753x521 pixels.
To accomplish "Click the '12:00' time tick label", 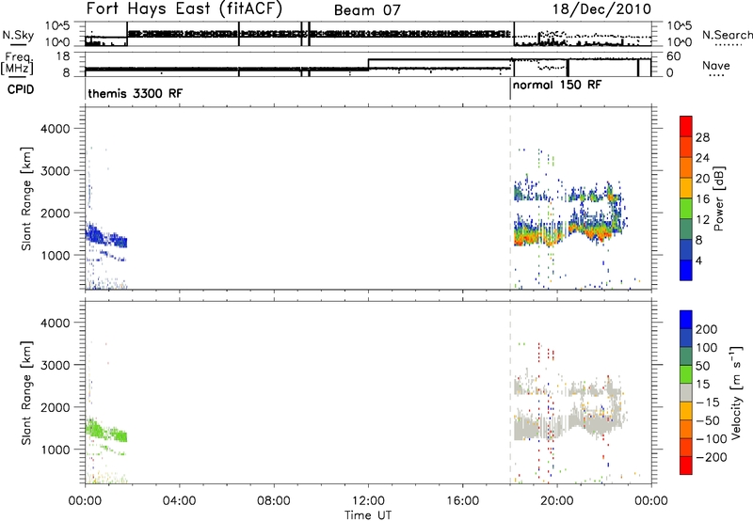I will (x=368, y=501).
